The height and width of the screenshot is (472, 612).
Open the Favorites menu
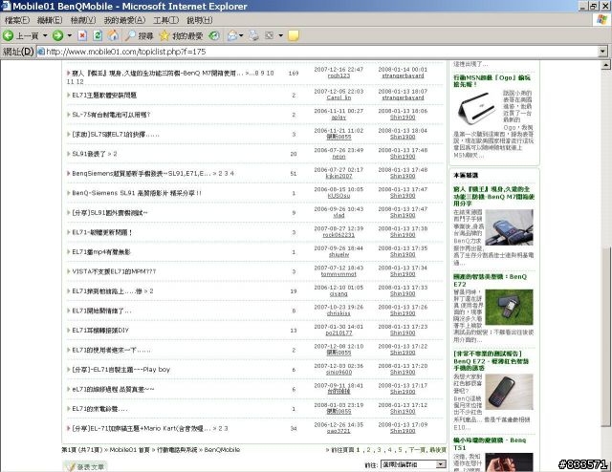point(124,20)
